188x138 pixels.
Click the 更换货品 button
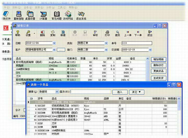[x=158, y=71]
